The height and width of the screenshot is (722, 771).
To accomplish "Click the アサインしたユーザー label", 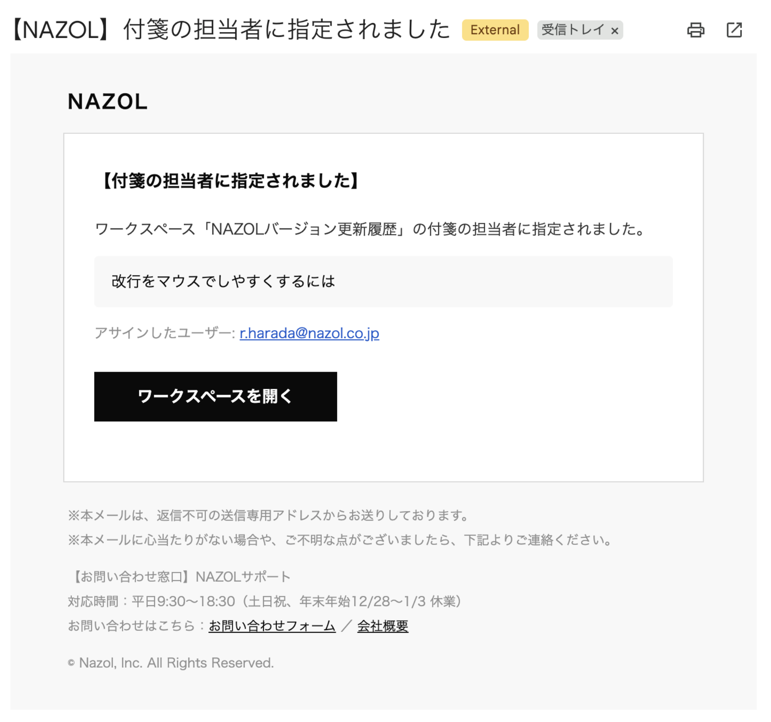I will point(165,333).
